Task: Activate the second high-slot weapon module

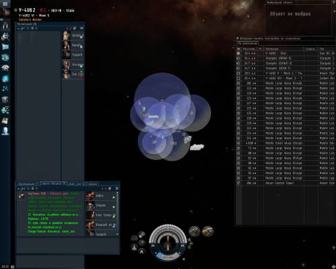Action: click(x=208, y=231)
